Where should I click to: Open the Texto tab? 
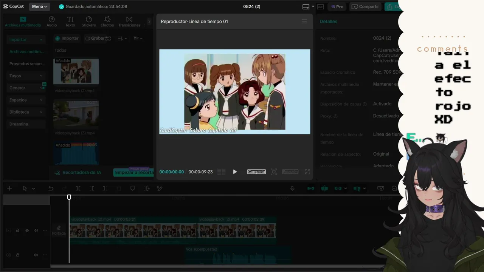[x=70, y=22]
